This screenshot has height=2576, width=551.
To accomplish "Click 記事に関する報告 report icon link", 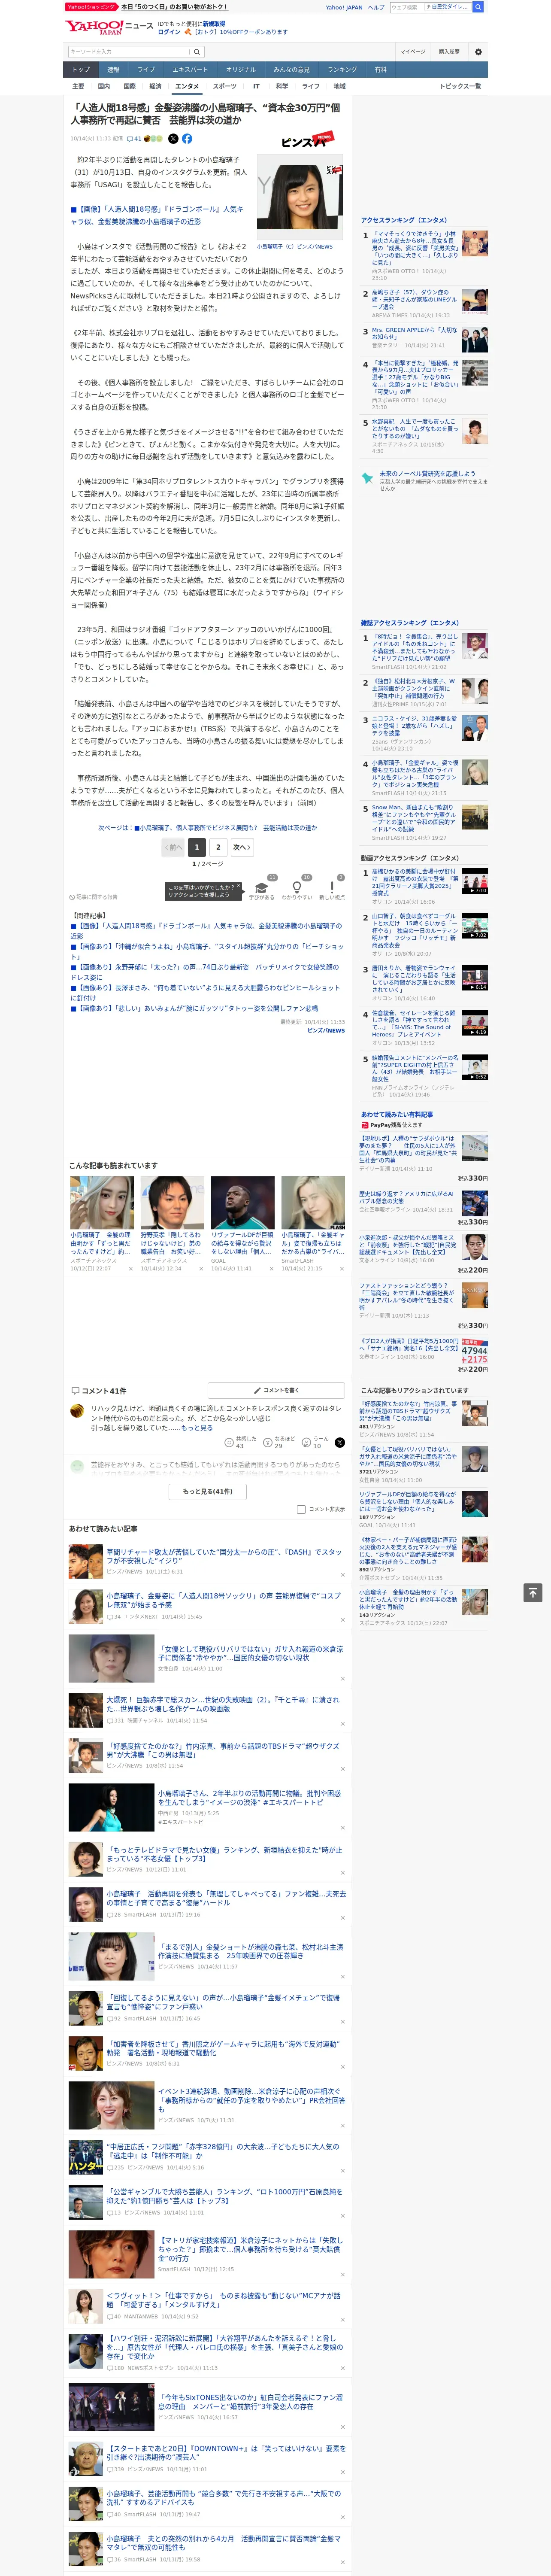I will click(93, 897).
